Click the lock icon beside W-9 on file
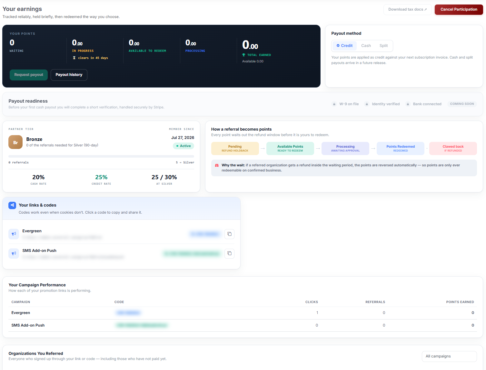486x370 pixels. pos(334,104)
